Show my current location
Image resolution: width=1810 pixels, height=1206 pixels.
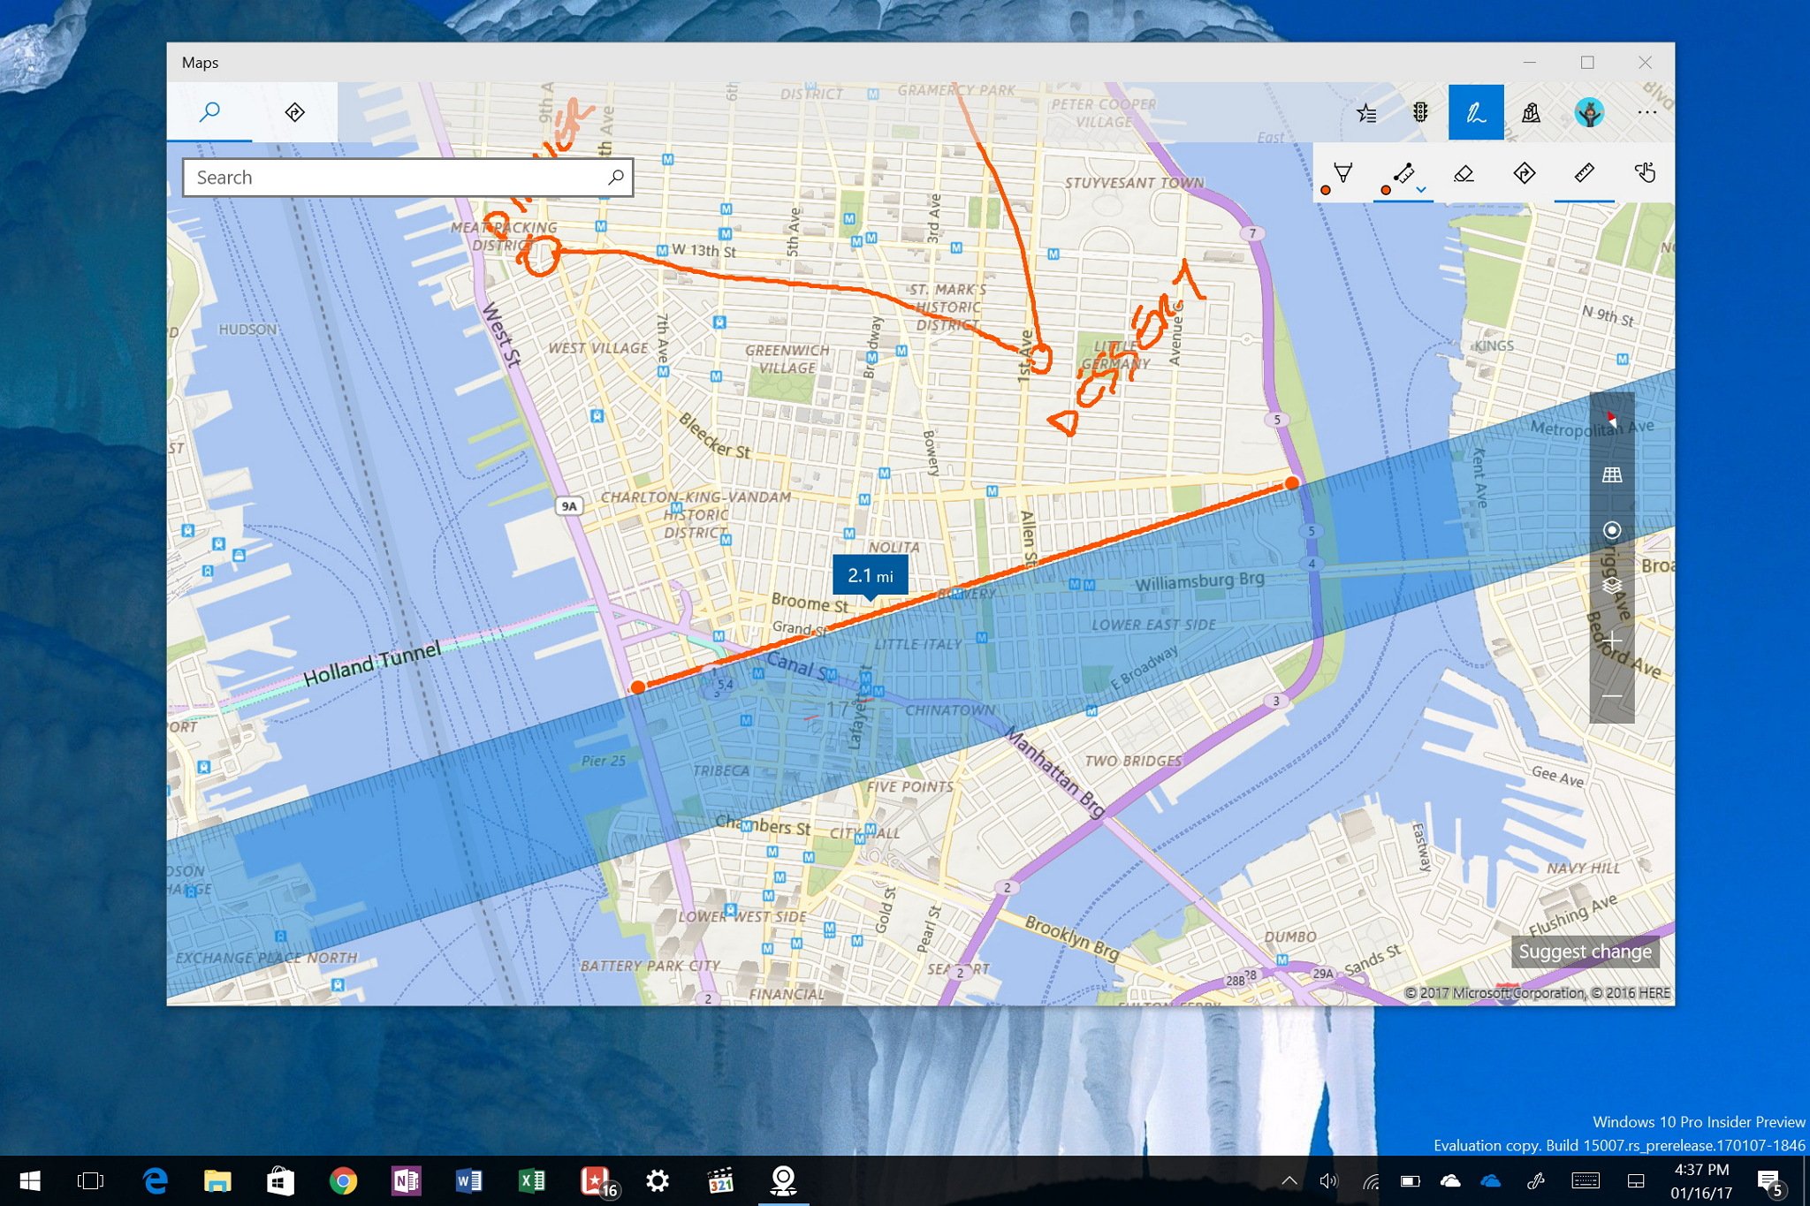click(1611, 530)
